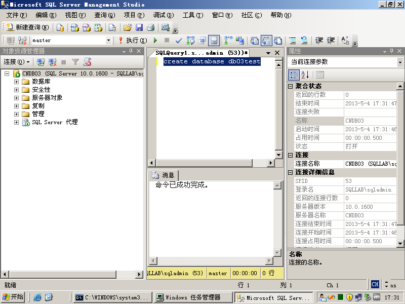
Task: Click the Start button on taskbar
Action: [13, 297]
